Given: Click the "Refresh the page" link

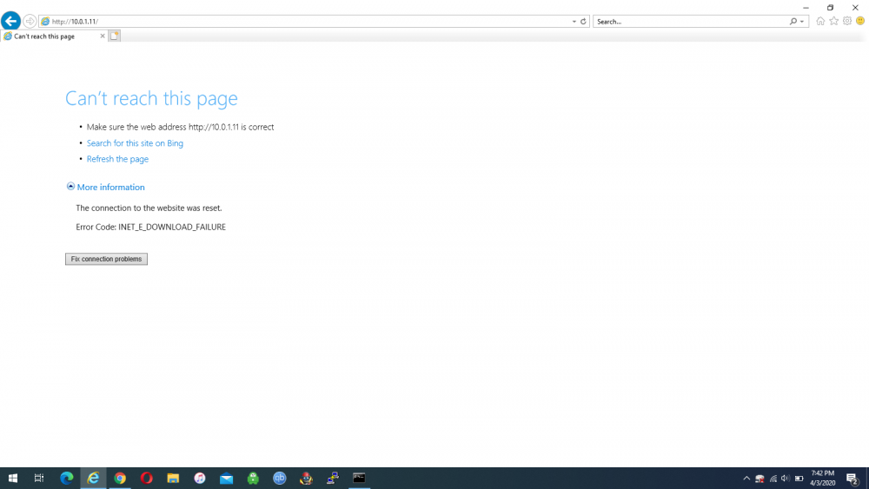Looking at the screenshot, I should click(x=117, y=159).
